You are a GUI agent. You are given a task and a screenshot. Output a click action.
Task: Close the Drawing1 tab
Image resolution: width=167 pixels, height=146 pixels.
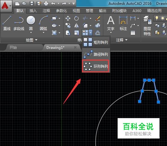75,47
